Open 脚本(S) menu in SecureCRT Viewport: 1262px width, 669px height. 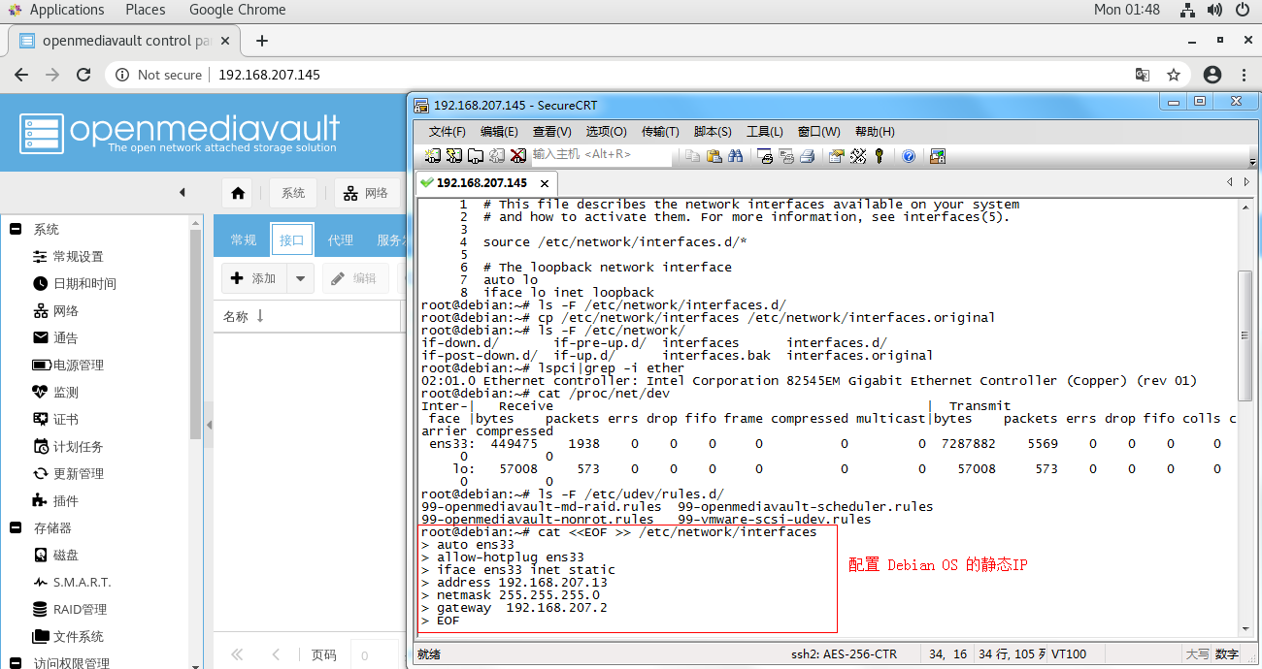[713, 131]
